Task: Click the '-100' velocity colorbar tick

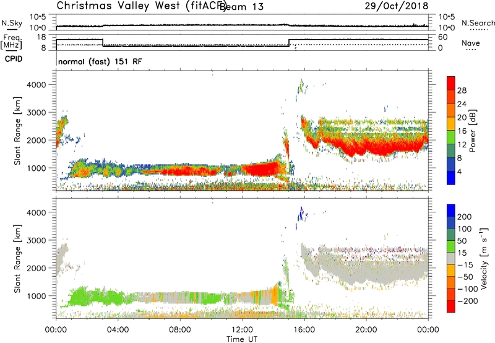Action: point(468,289)
